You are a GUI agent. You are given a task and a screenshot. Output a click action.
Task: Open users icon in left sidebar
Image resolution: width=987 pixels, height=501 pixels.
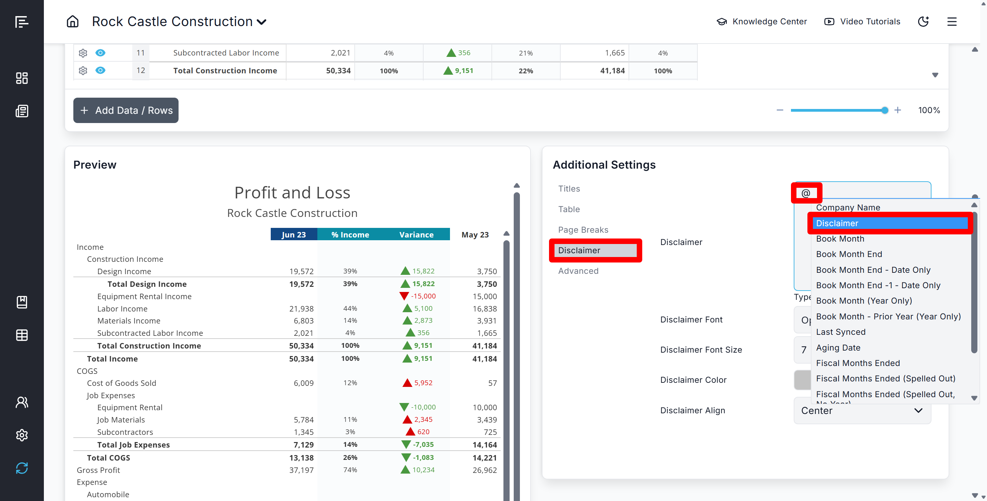coord(22,402)
